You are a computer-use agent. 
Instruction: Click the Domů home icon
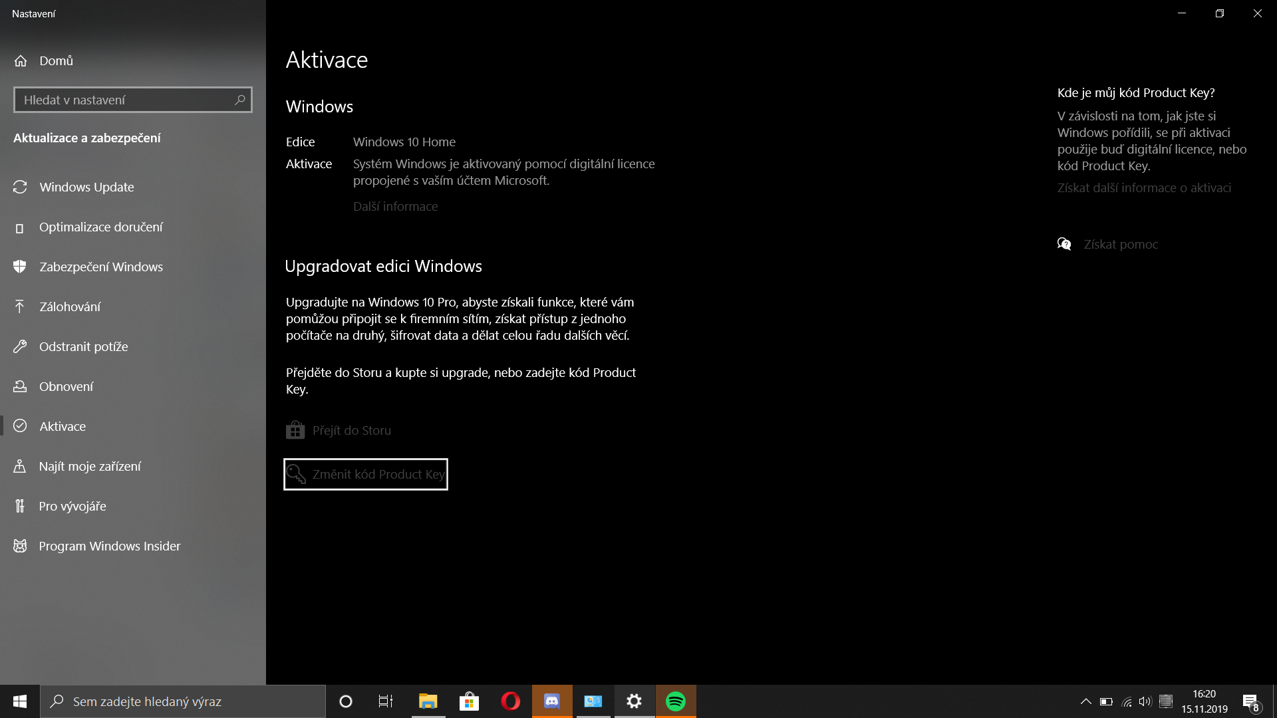(21, 61)
